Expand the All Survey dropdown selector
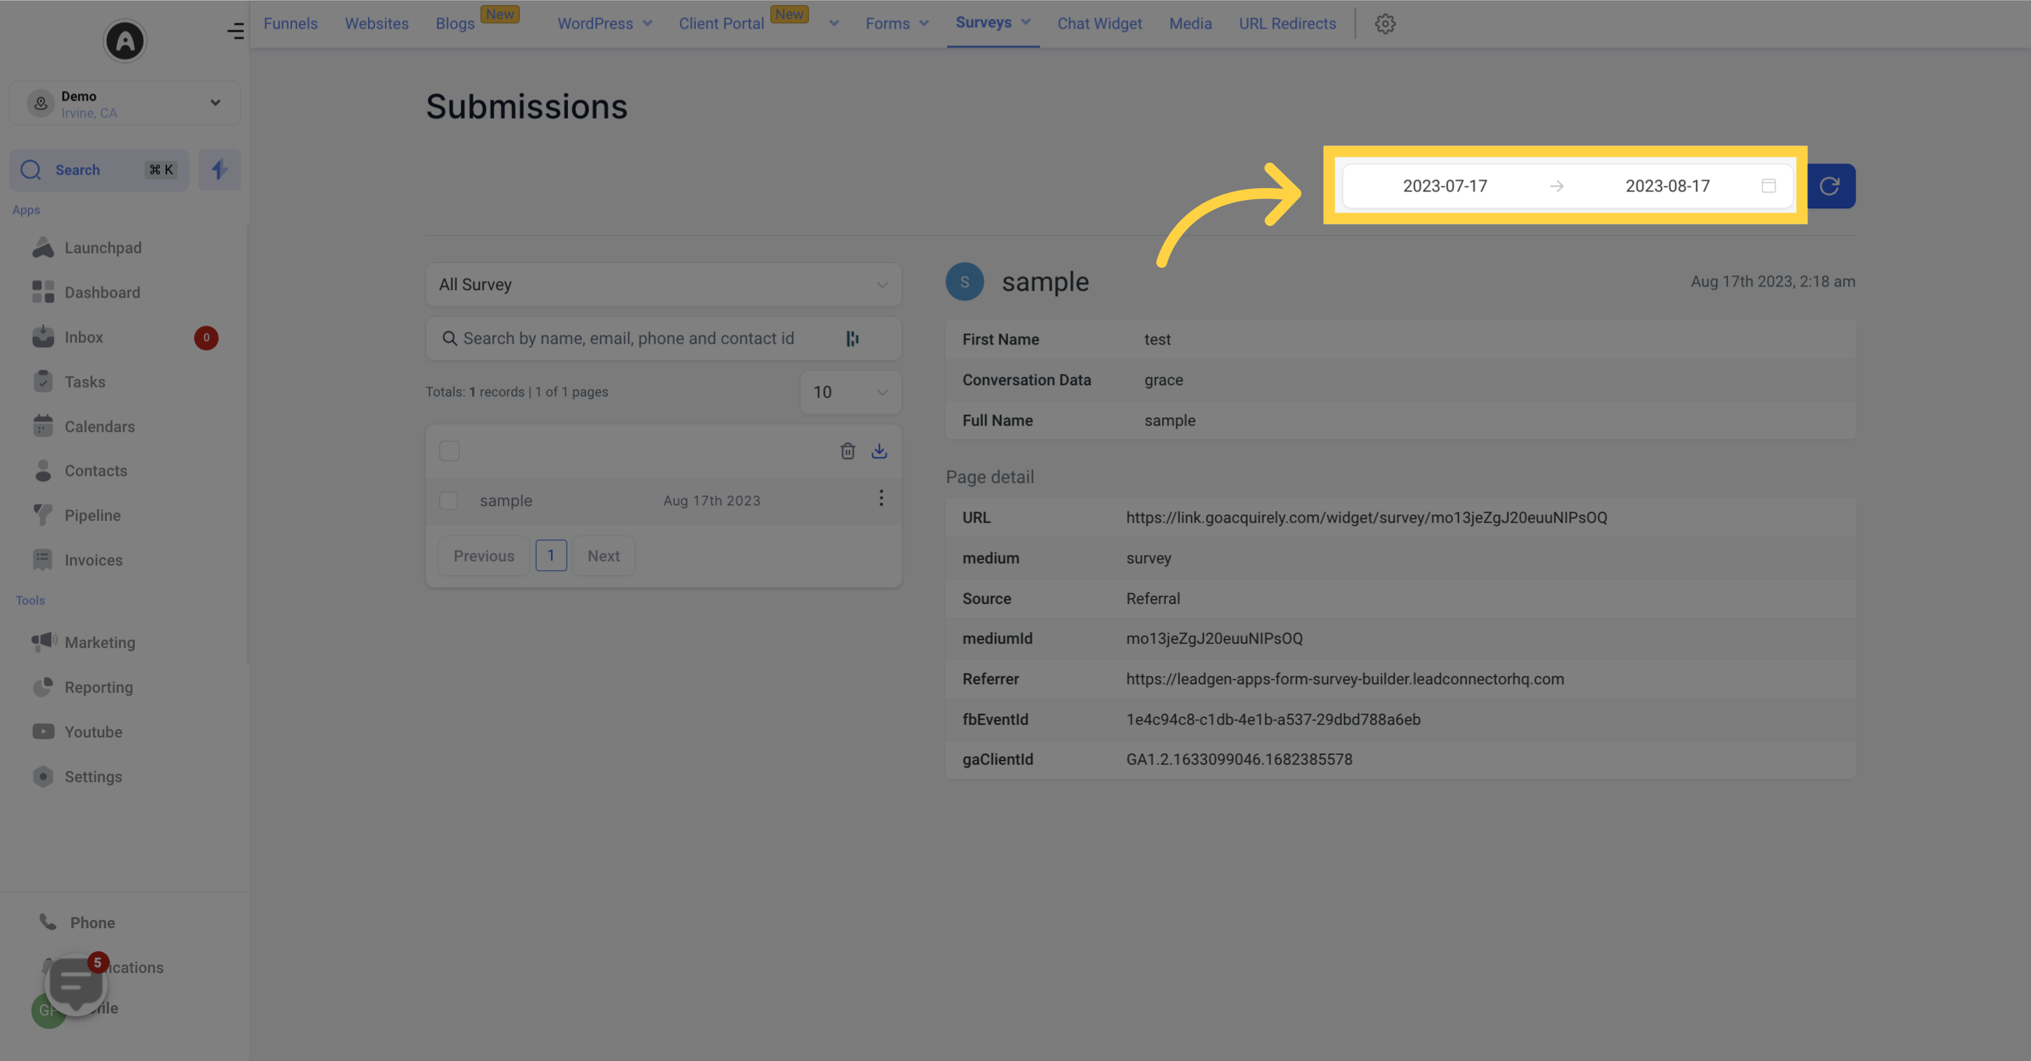The image size is (2031, 1061). tap(662, 284)
